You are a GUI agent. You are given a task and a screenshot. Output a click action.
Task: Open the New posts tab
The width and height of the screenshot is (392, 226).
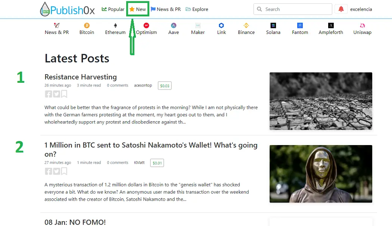click(x=137, y=9)
